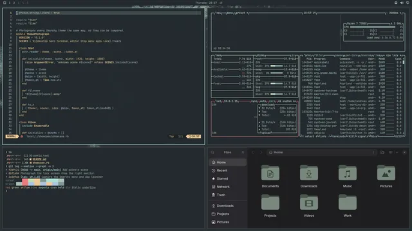Click the new folder icon in Files header
The image size is (412, 231).
pos(382,152)
